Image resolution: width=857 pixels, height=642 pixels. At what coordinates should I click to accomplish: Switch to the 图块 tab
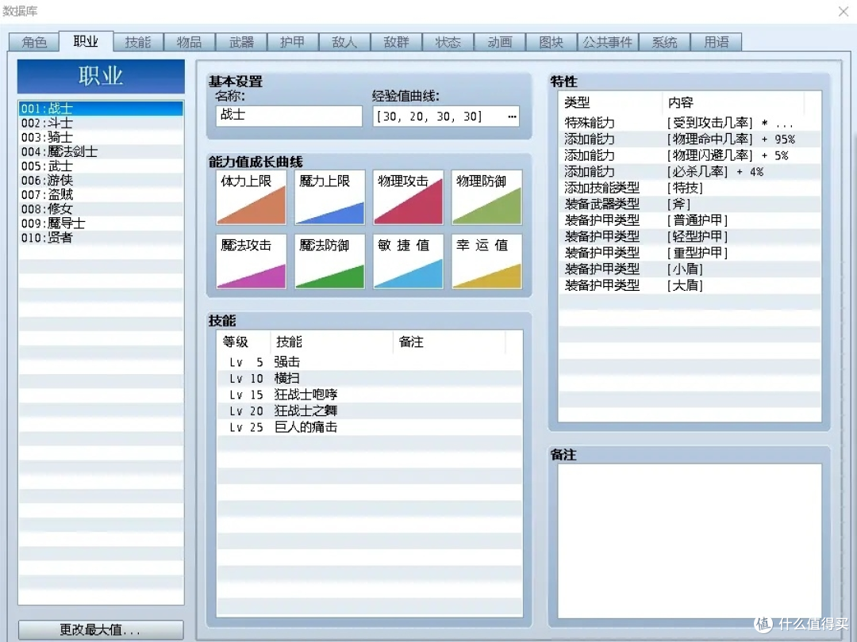(551, 42)
